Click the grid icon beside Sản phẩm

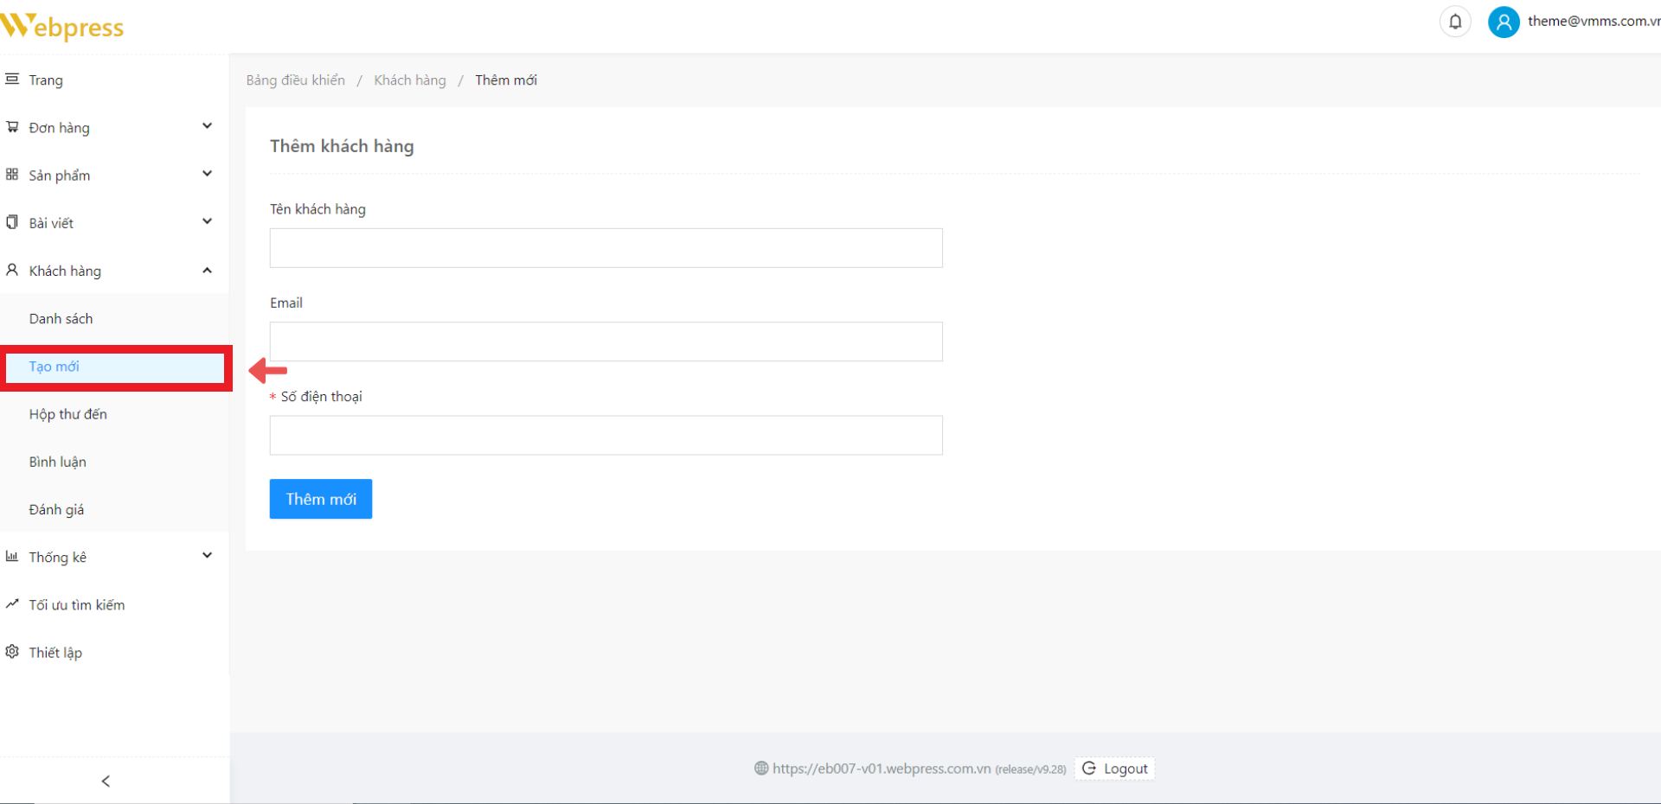point(12,175)
